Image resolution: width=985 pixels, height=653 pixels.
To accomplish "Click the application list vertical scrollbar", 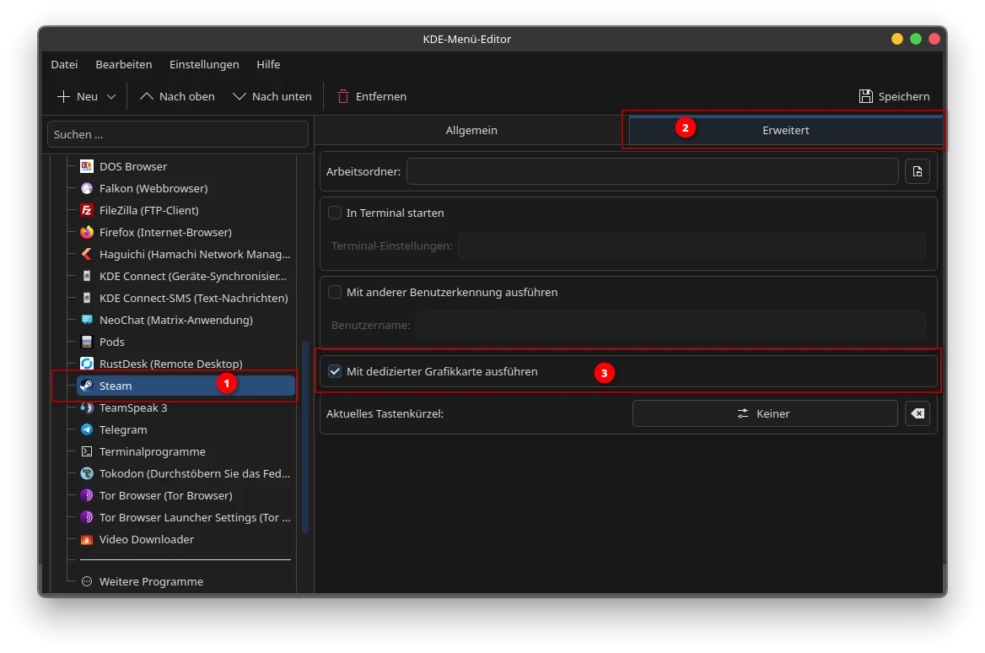I will 305,437.
